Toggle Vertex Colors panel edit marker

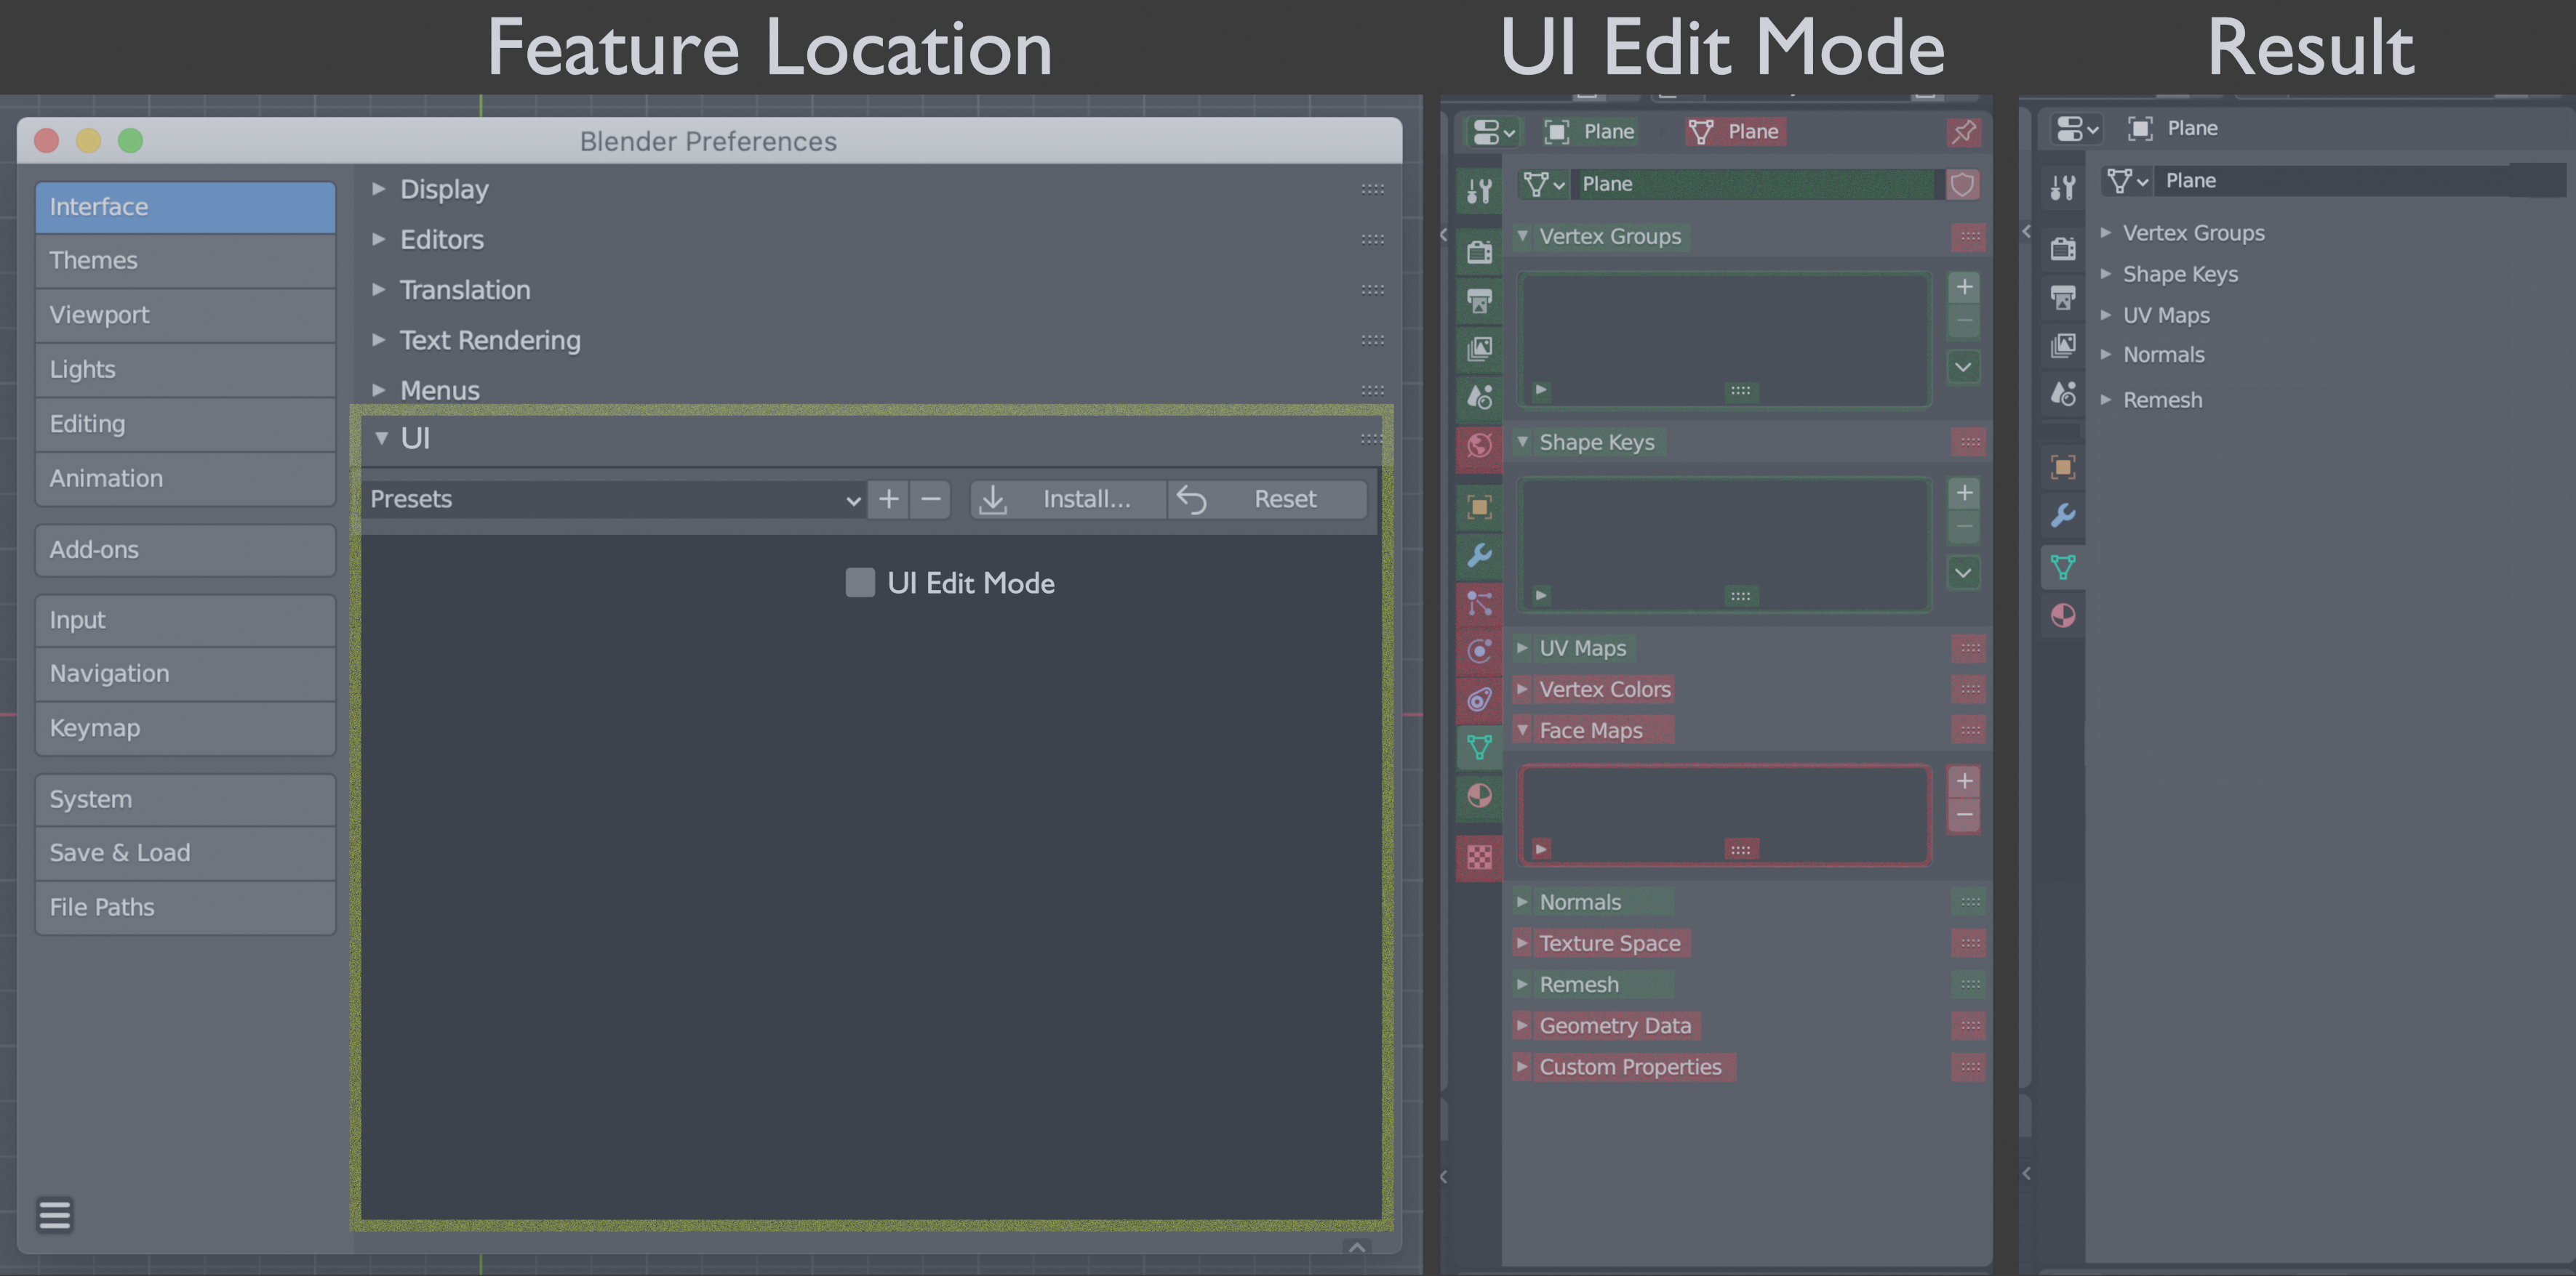1969,690
